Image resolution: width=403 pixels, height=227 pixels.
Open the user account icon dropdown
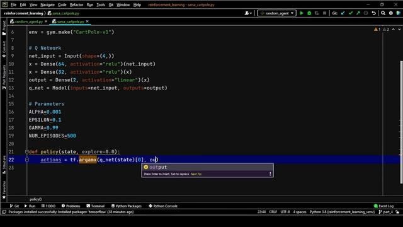(x=248, y=13)
